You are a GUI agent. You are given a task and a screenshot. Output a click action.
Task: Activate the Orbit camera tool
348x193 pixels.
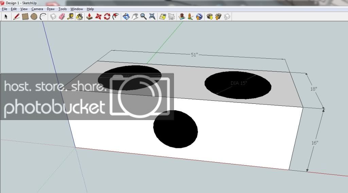[x=126, y=17]
